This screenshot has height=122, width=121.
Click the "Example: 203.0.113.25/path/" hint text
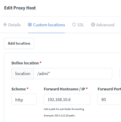[x=59, y=116]
